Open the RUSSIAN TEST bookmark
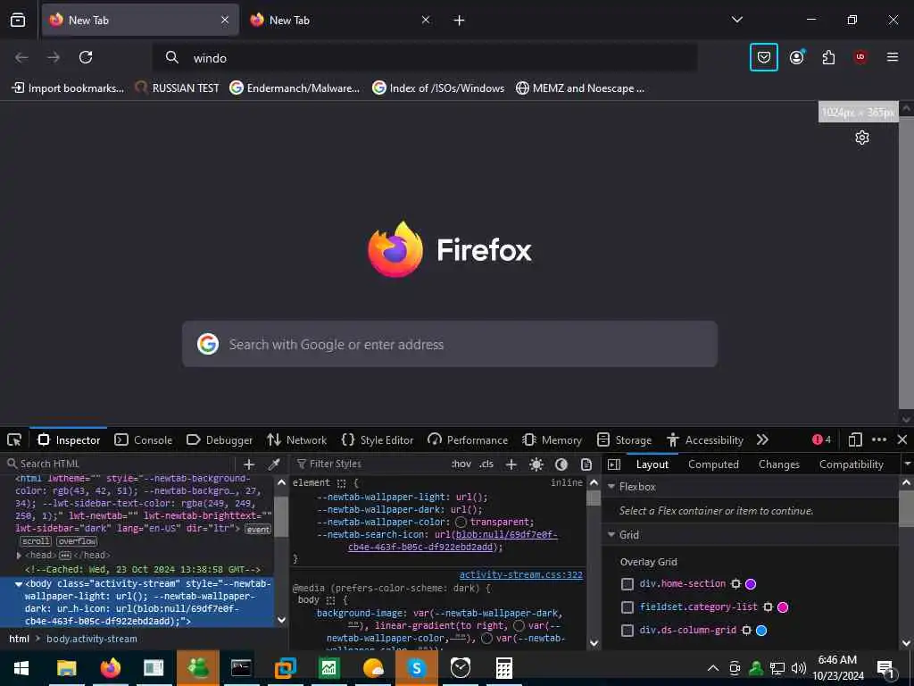This screenshot has width=914, height=686. 178,88
